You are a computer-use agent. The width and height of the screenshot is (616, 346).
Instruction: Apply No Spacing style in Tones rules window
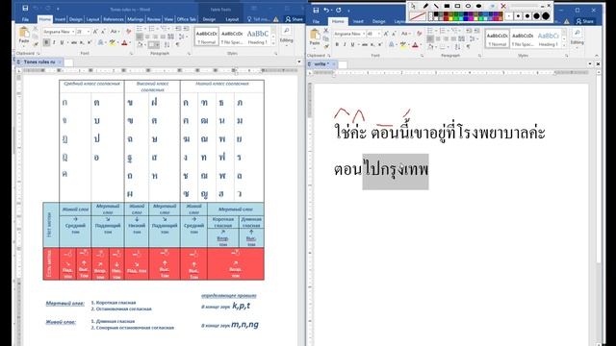(x=232, y=37)
